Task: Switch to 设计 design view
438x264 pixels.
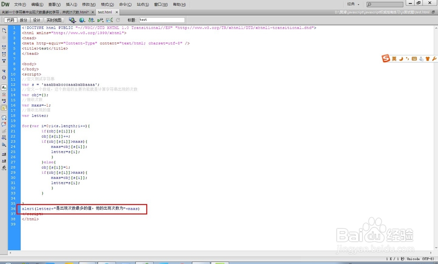Action: pyautogui.click(x=37, y=20)
